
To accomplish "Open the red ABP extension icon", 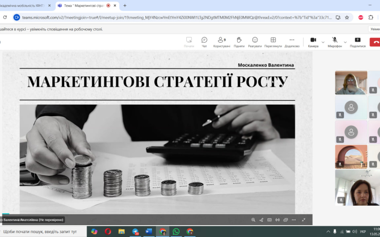I will pos(361,18).
